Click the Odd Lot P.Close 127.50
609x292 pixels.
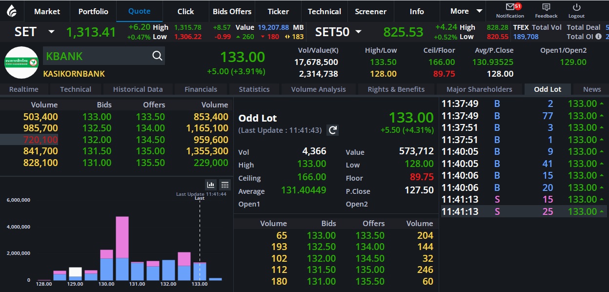coord(419,190)
